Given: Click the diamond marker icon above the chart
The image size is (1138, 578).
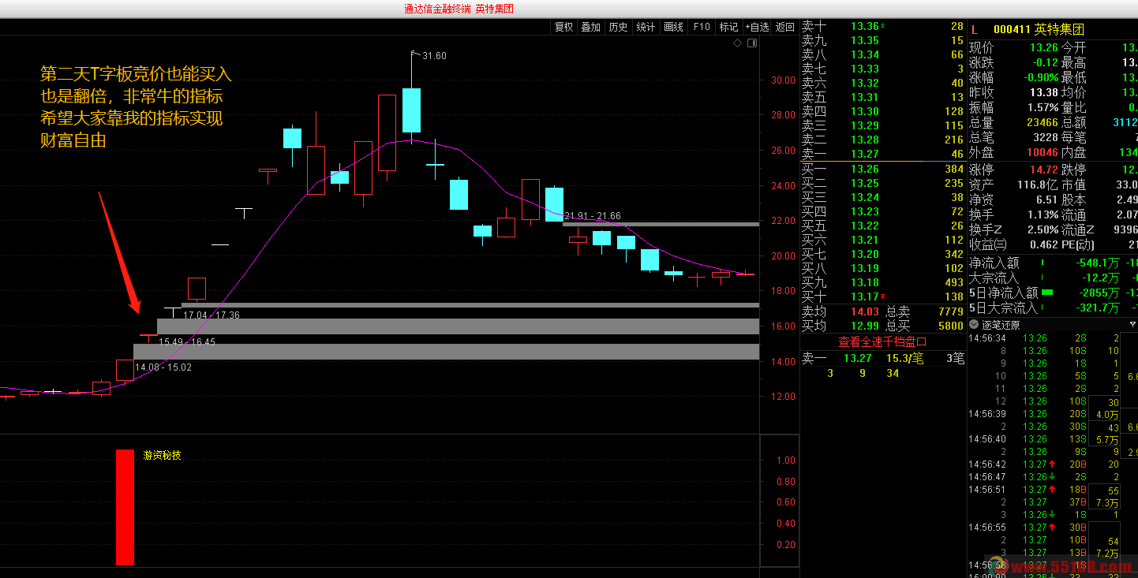Looking at the screenshot, I should pos(737,43).
